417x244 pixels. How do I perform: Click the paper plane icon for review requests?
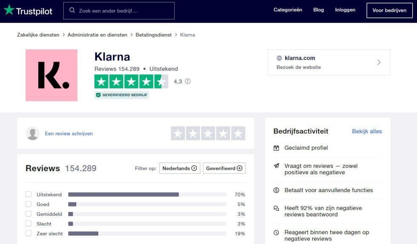[x=276, y=166]
